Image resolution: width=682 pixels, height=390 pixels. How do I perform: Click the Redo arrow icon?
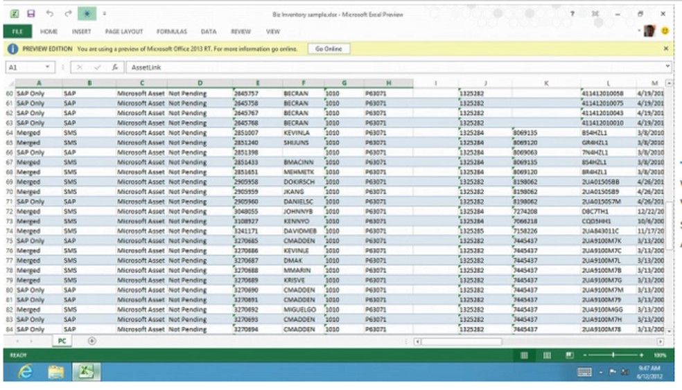point(68,13)
